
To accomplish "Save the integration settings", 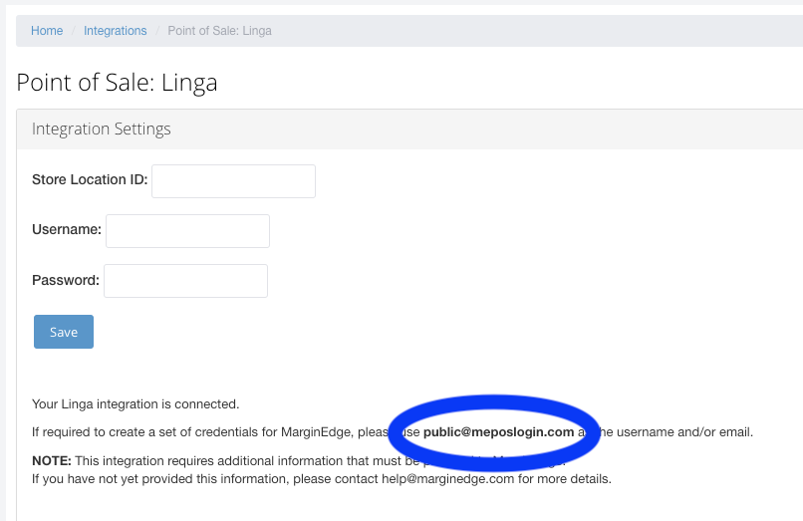I will click(x=64, y=332).
